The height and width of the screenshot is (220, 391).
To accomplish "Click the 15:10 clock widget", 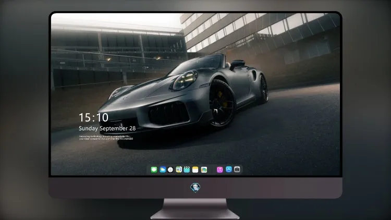I will [x=93, y=117].
